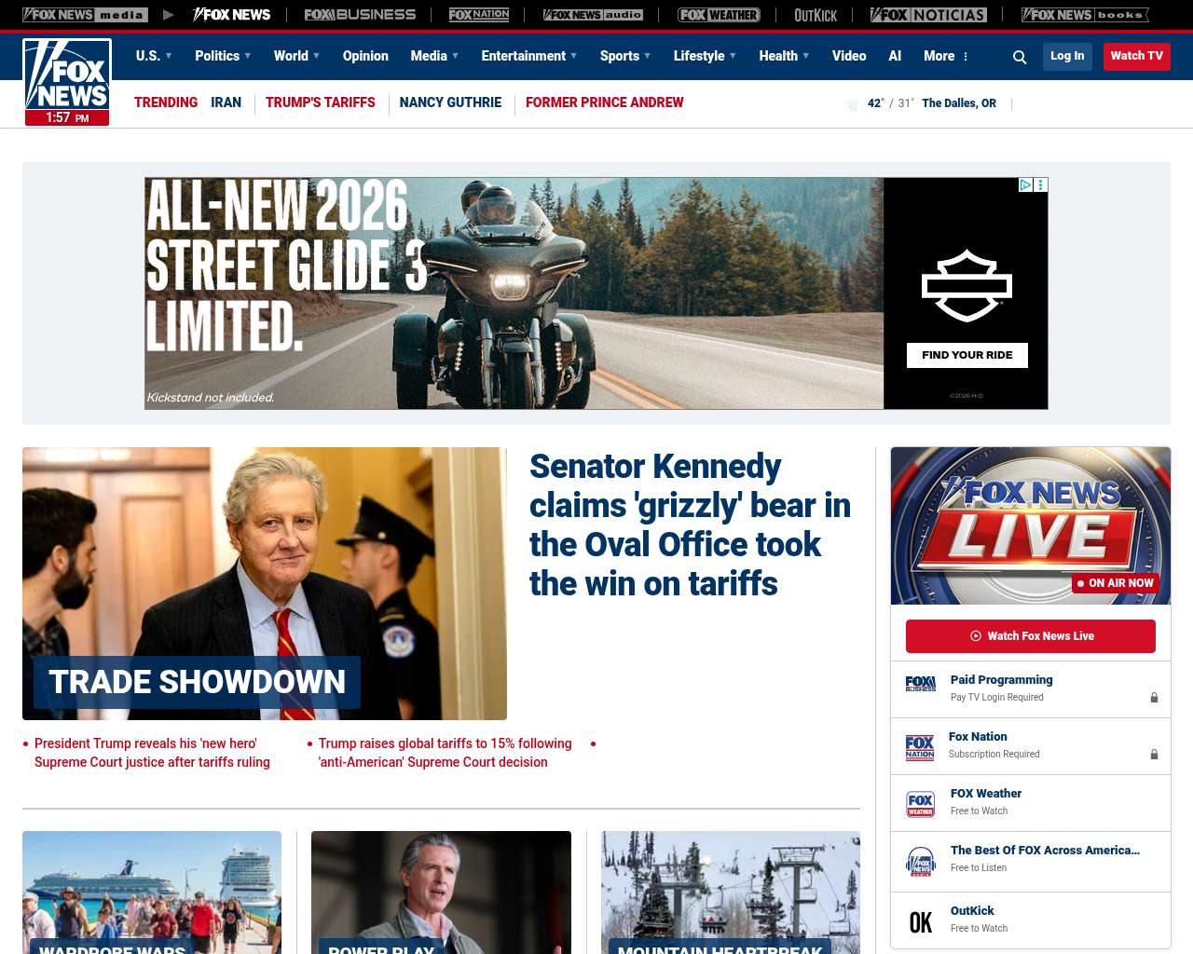Open the Senator Kennedy headline photo

265,583
